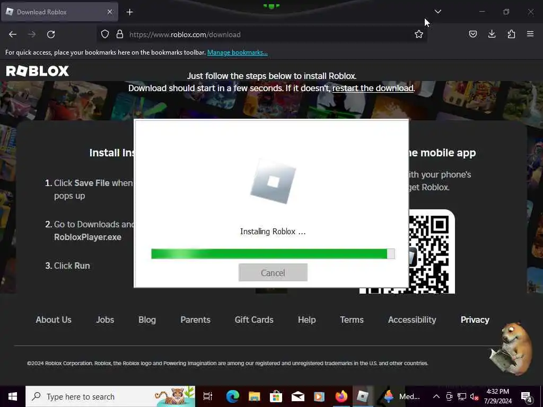Screen dimensions: 543x407
Task: Launch Microsoft Edge from taskbar
Action: [x=233, y=396]
